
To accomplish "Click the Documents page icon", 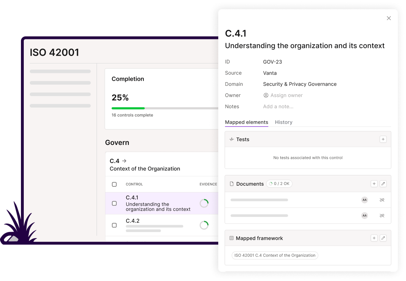I will click(232, 184).
